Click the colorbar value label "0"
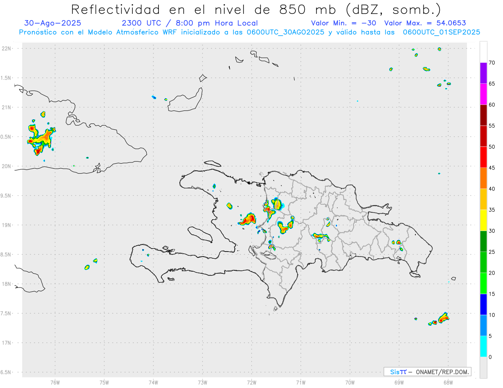Image resolution: width=503 pixels, height=388 pixels. [490, 357]
